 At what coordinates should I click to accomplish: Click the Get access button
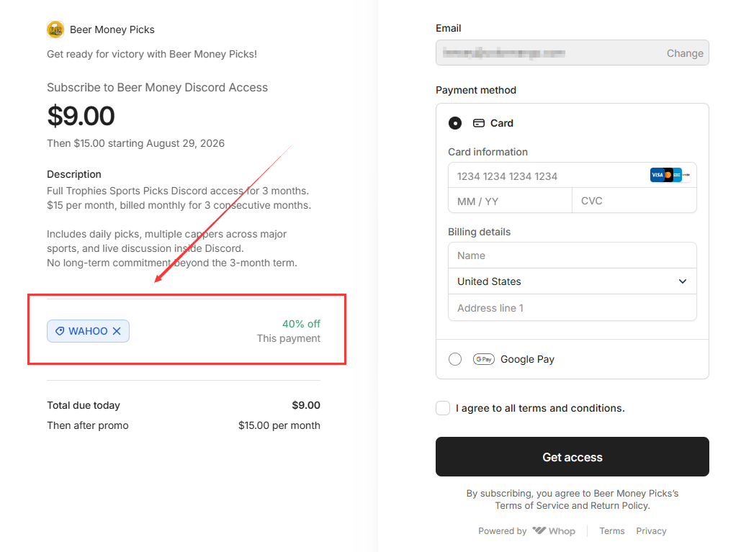click(572, 456)
